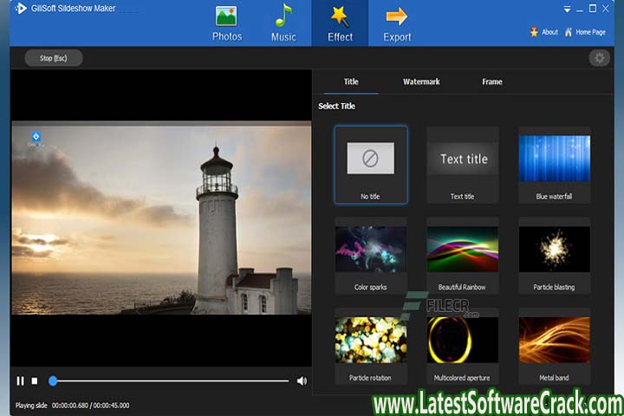Select the Title tab
Image resolution: width=624 pixels, height=416 pixels.
[x=350, y=81]
